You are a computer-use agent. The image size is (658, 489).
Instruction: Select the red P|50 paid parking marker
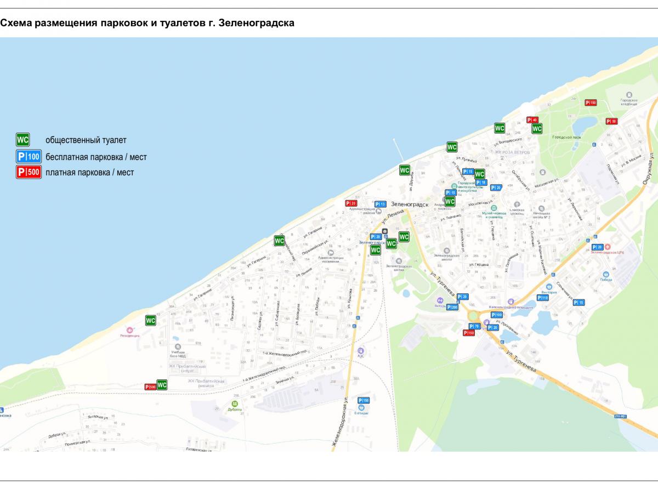point(611,121)
